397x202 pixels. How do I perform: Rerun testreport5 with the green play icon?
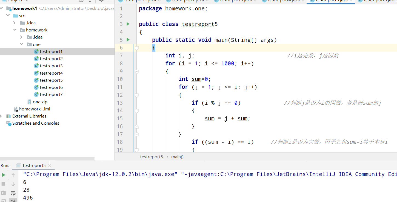click(x=4, y=175)
